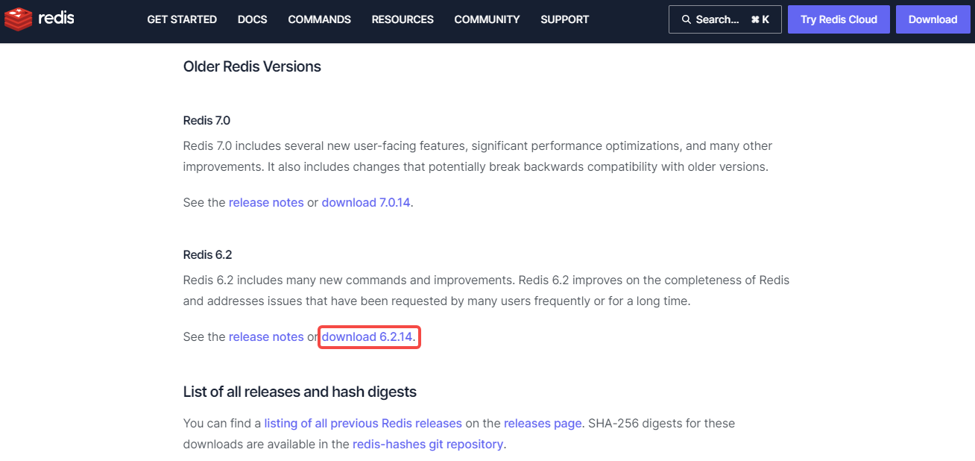Click the download 6.2.14 link
This screenshot has width=975, height=461.
[x=367, y=336]
